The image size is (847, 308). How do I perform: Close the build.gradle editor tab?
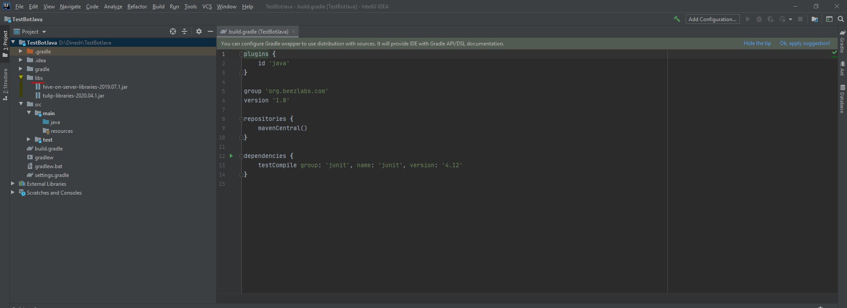(x=293, y=31)
